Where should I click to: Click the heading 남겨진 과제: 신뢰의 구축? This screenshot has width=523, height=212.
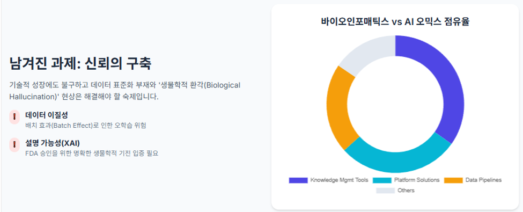pos(80,63)
